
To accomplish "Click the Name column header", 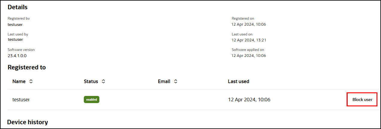I will [x=19, y=81].
